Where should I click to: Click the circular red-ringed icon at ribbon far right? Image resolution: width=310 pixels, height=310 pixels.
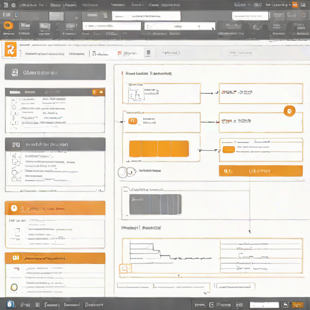tap(303, 15)
